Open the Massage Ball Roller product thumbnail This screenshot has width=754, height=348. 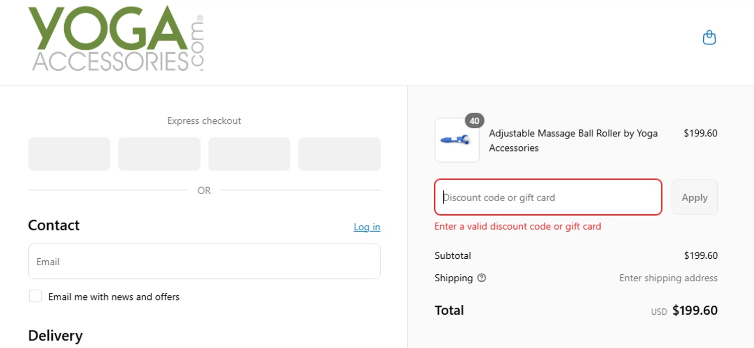click(x=456, y=141)
